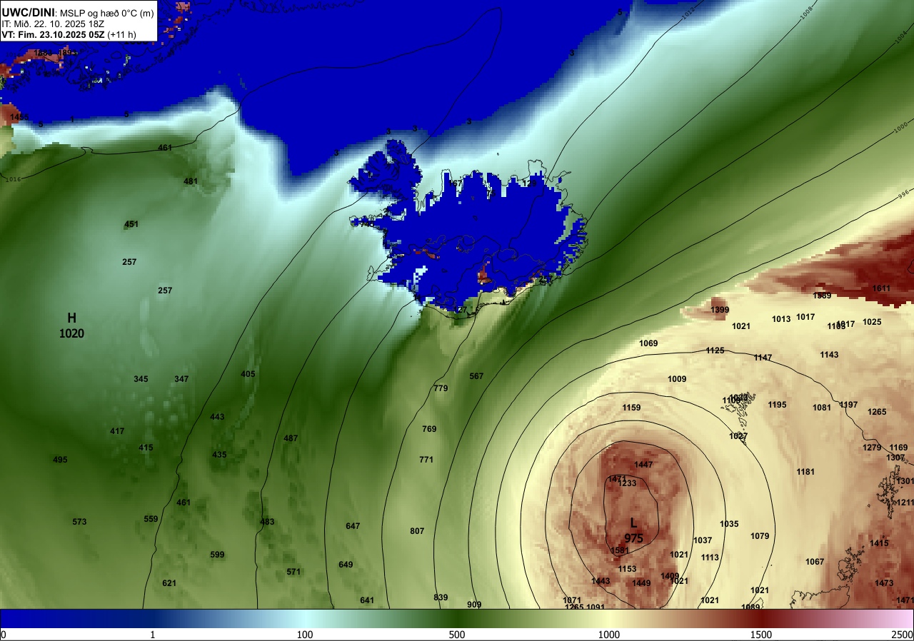Screen dimensions: 914x641
Task: Click the '1000' tick on the color scale
Action: tap(609, 635)
